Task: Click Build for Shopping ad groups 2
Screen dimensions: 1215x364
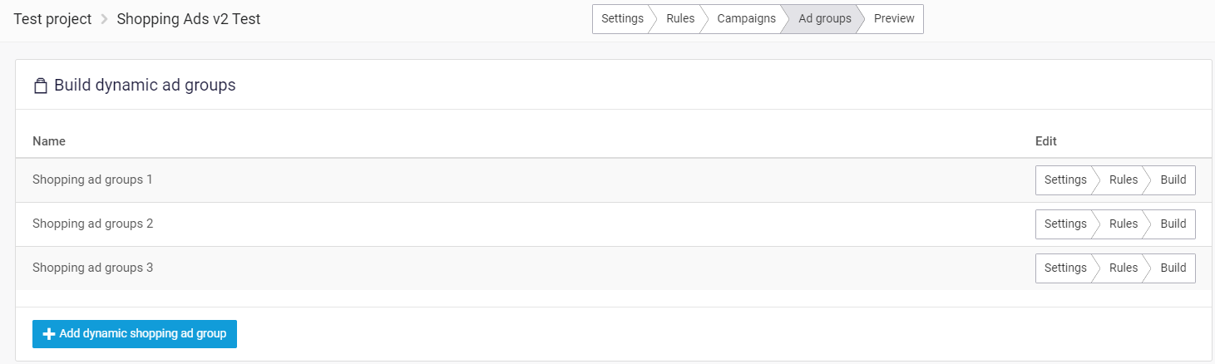Action: (1173, 224)
